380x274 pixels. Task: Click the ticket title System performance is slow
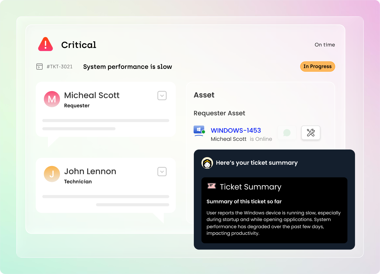[128, 67]
